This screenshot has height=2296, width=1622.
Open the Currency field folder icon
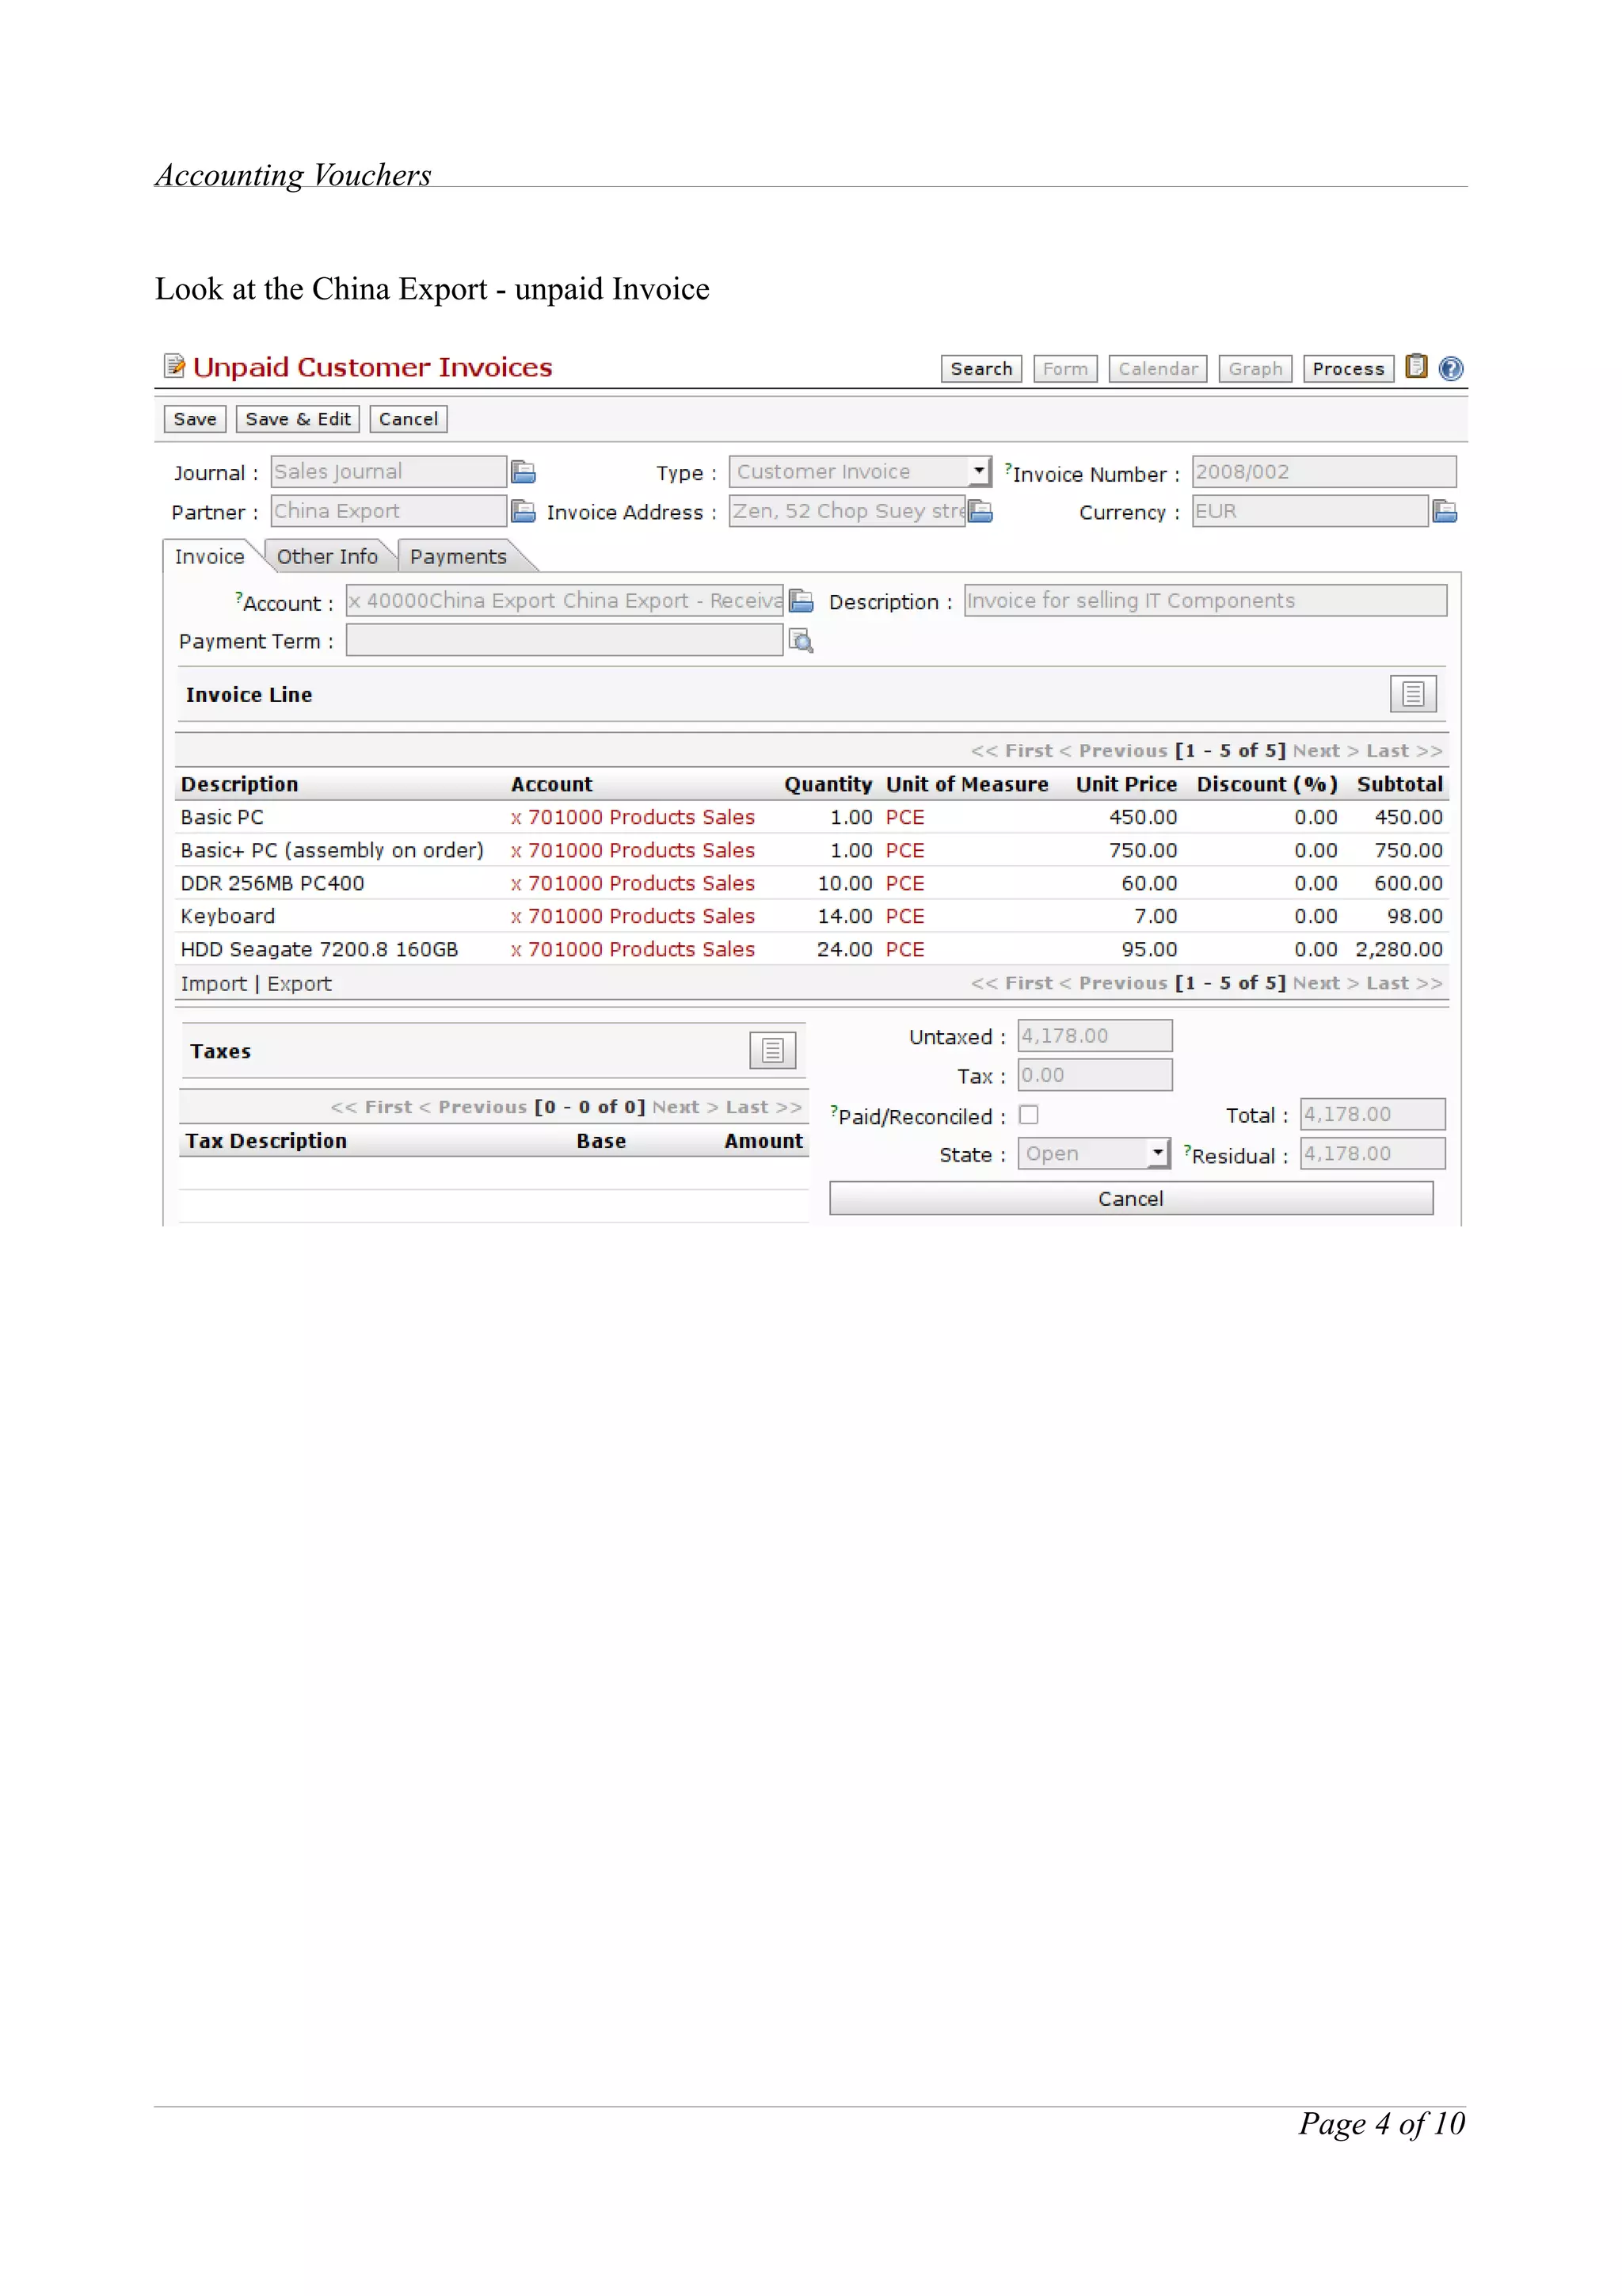[1444, 512]
